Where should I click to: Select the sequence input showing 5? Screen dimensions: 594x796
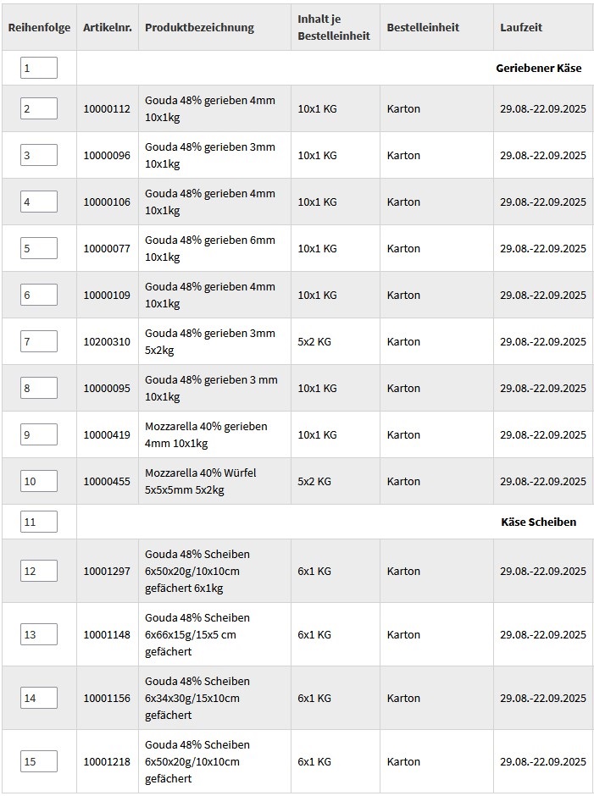[39, 248]
